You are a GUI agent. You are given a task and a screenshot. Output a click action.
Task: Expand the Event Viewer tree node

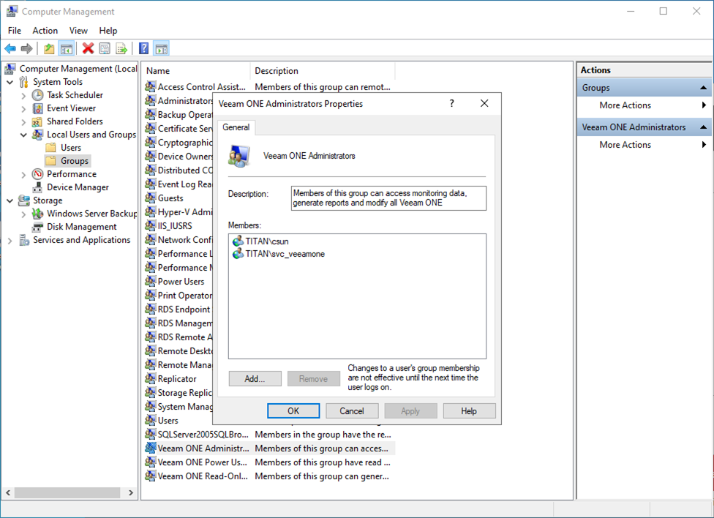pos(23,109)
